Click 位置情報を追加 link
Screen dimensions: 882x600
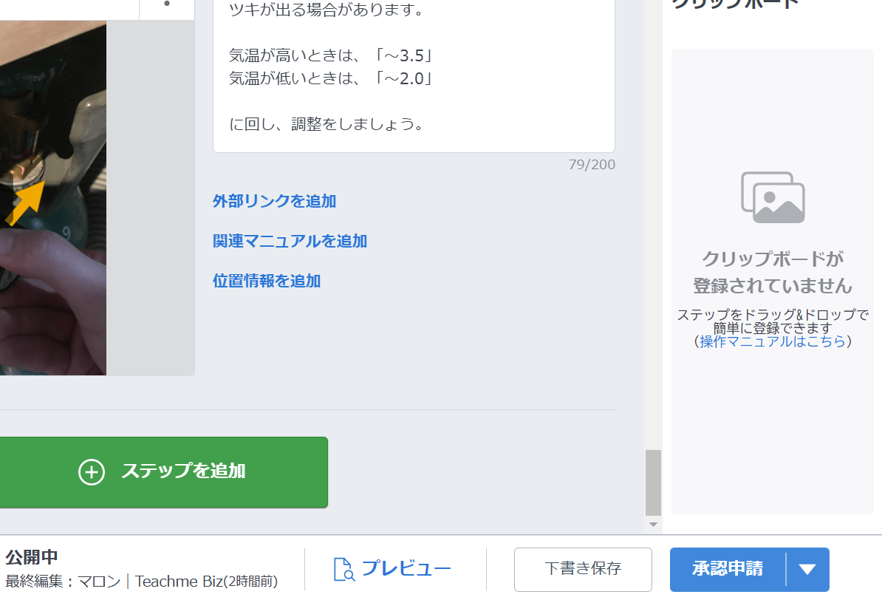[x=267, y=281]
